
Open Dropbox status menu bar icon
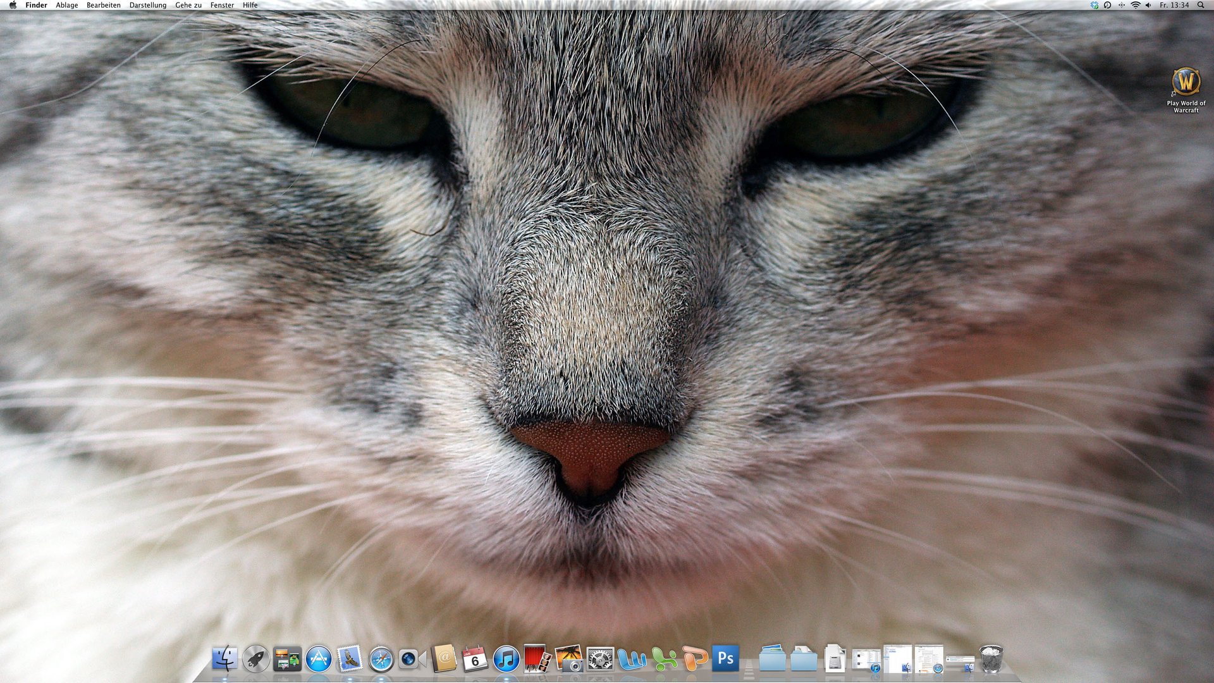pos(1094,5)
